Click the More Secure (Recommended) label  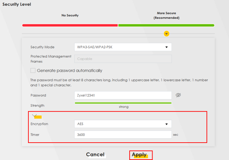[x=166, y=16]
